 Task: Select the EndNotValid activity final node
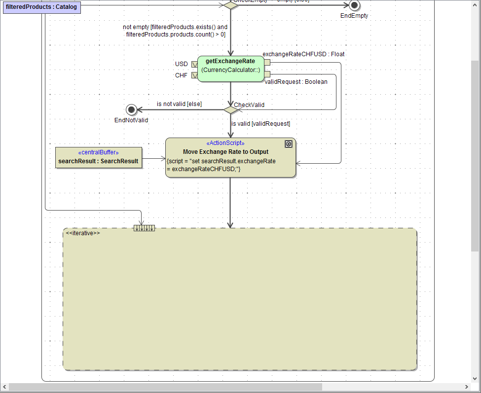(131, 109)
